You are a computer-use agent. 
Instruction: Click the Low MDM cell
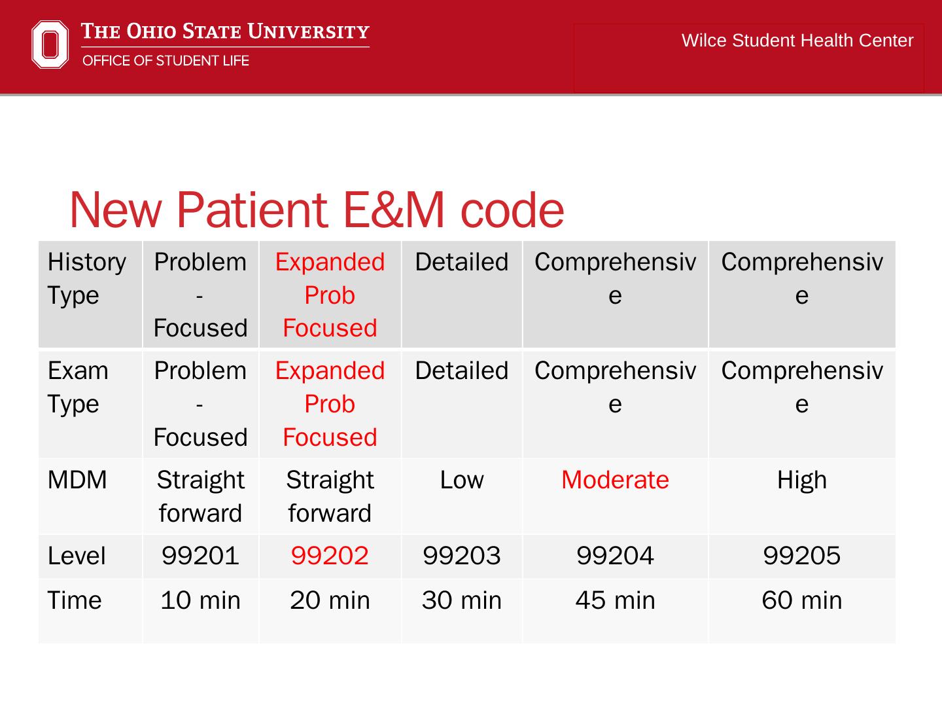coord(462,480)
